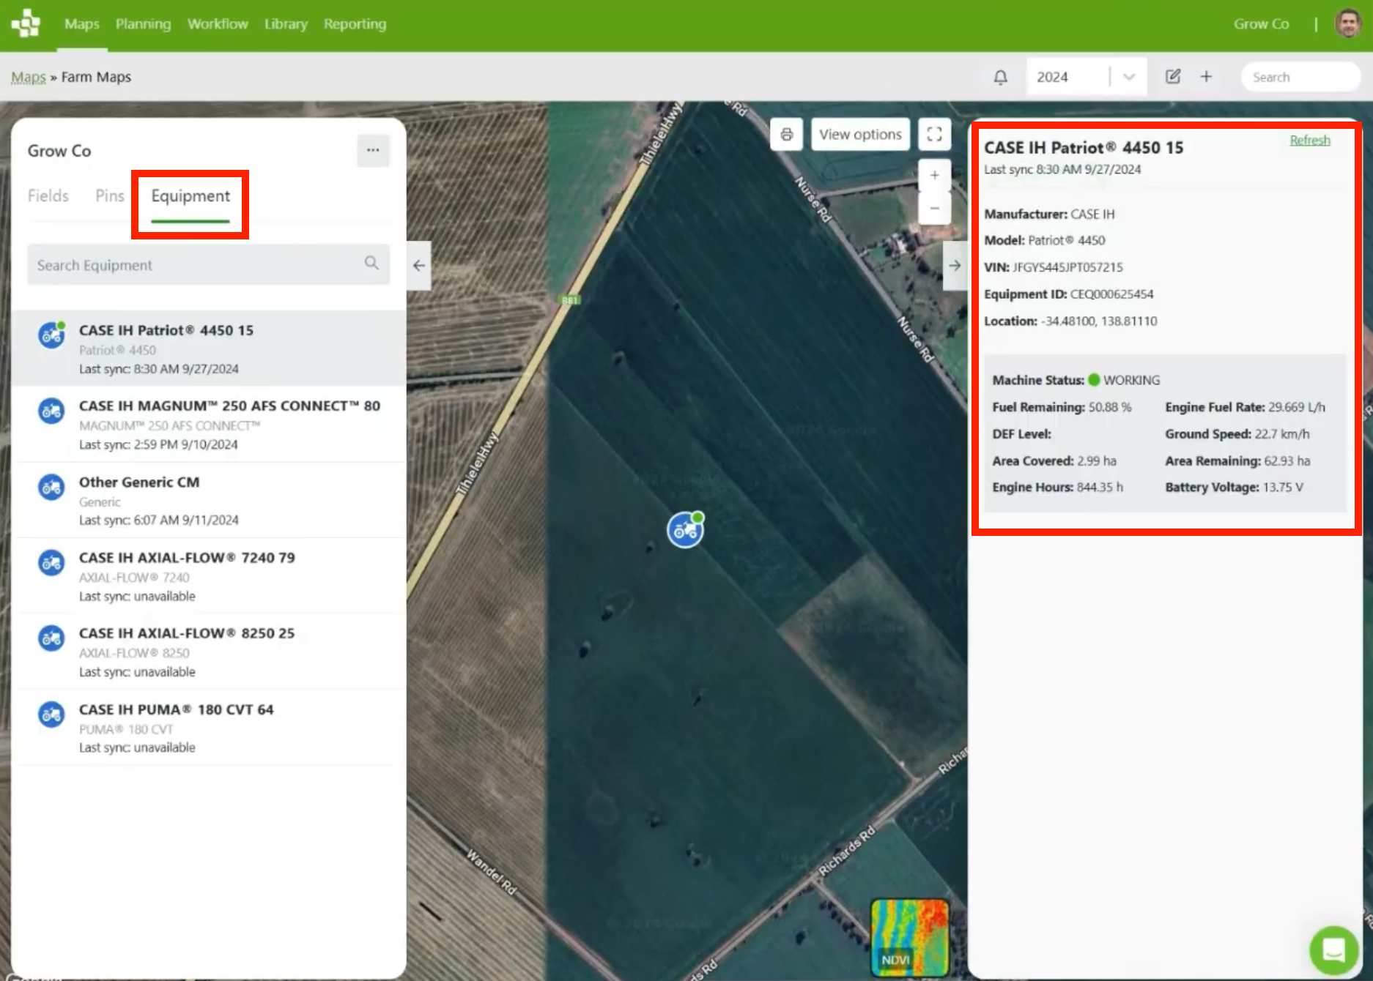The width and height of the screenshot is (1373, 981).
Task: Select CASE IH MAGNUM 250 AFS CONNECT 80
Action: point(209,425)
